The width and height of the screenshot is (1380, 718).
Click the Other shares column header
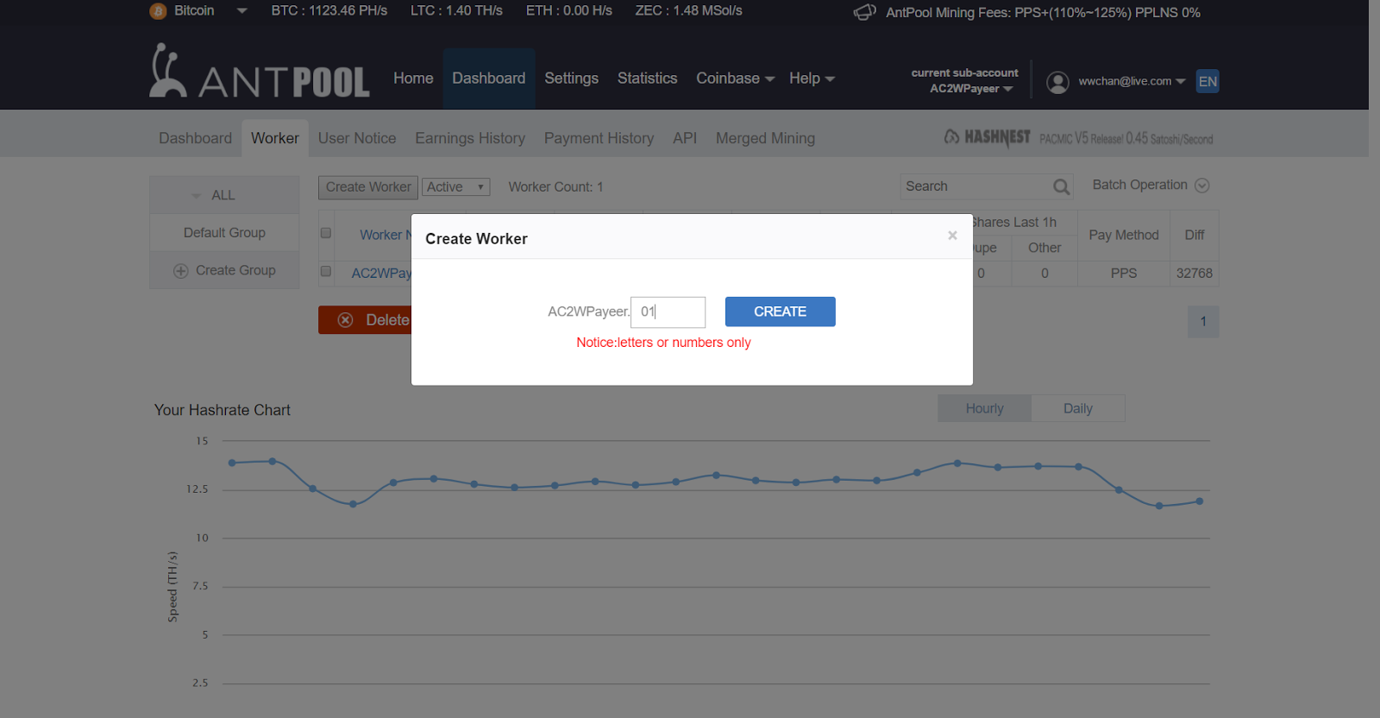click(1044, 248)
